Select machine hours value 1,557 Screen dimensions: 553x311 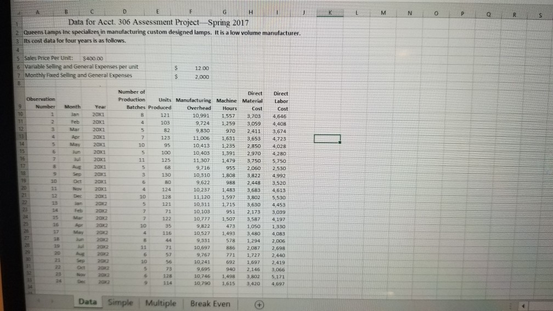click(228, 116)
